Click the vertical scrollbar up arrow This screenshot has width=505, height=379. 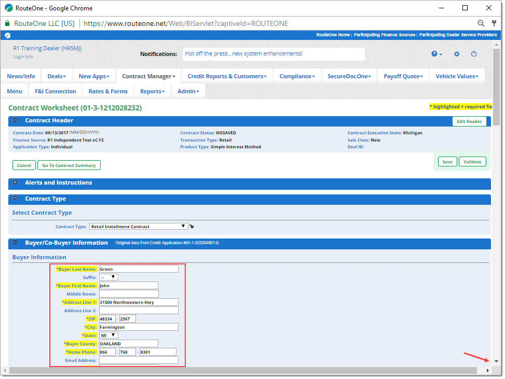coord(496,45)
